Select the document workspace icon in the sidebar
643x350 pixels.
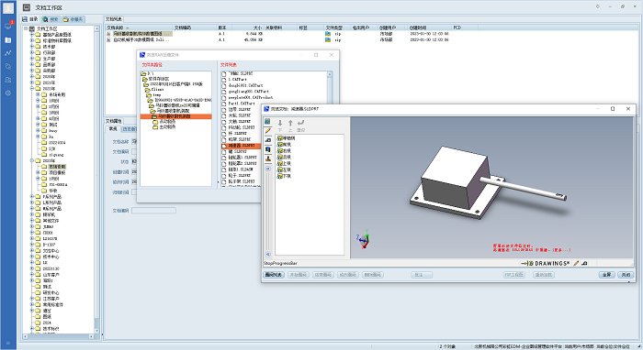coord(8,40)
